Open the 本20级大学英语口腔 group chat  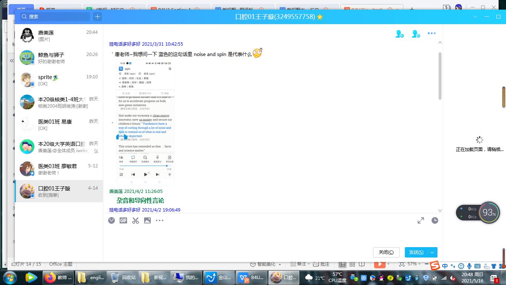click(59, 147)
